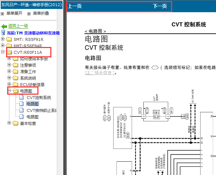Click the CVT 控制系统 page header

tap(189, 25)
